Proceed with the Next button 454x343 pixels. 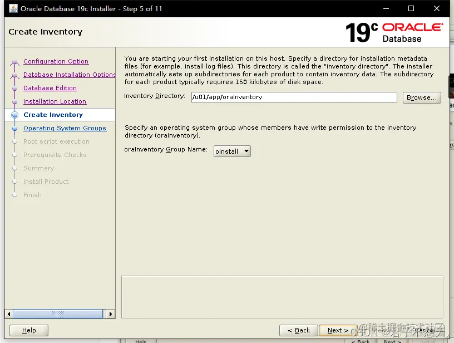[x=338, y=330]
